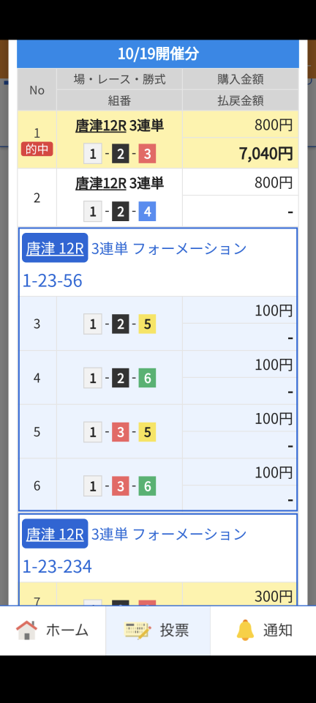Tap the yellow notification bell icon
Image resolution: width=316 pixels, height=703 pixels.
coord(245,630)
